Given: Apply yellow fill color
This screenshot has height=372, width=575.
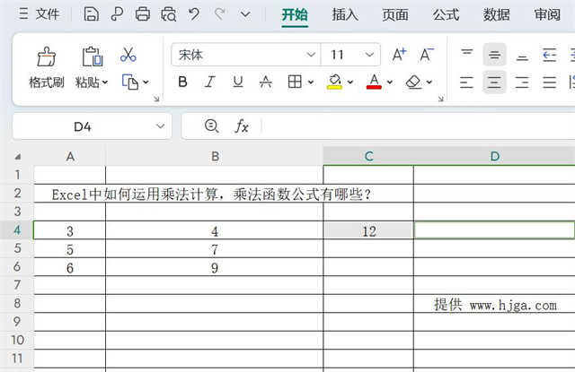Looking at the screenshot, I should (334, 82).
